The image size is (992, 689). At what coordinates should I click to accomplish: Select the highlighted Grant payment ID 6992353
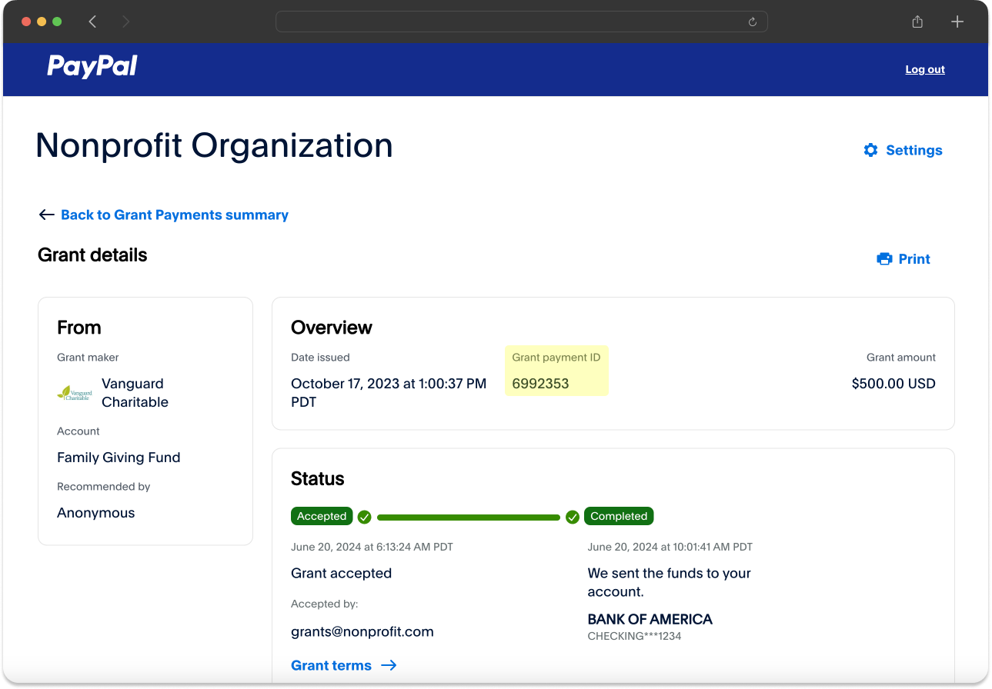coord(541,384)
